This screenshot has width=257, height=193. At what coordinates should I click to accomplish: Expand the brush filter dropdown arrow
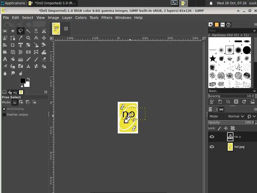pos(254,31)
